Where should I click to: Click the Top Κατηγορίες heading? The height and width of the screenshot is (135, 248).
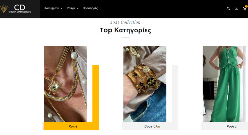point(125,30)
